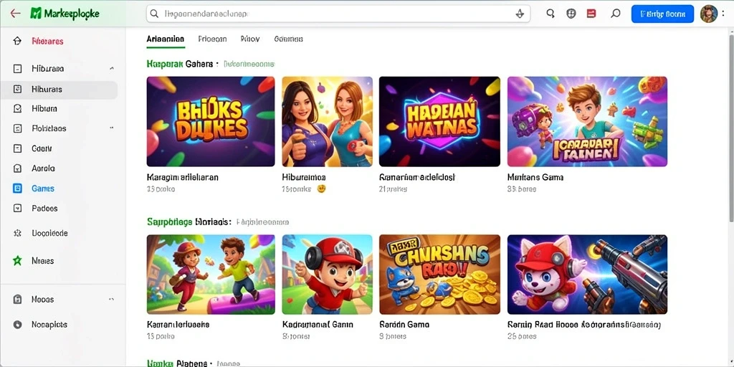Open the Hadeian Watnas game thumbnail
The image size is (734, 367).
(x=439, y=122)
